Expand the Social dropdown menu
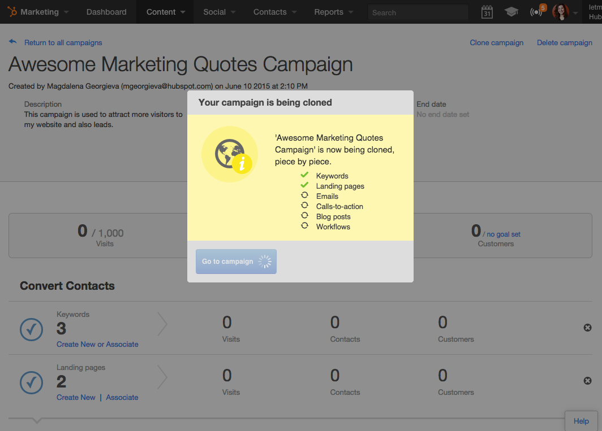Viewport: 602px width, 431px height. click(219, 12)
